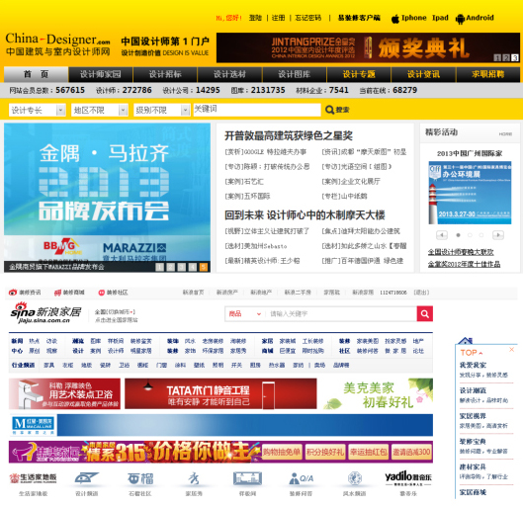This screenshot has height=508, width=523.
Task: Switch to top banner ad number 3
Action: point(515,57)
